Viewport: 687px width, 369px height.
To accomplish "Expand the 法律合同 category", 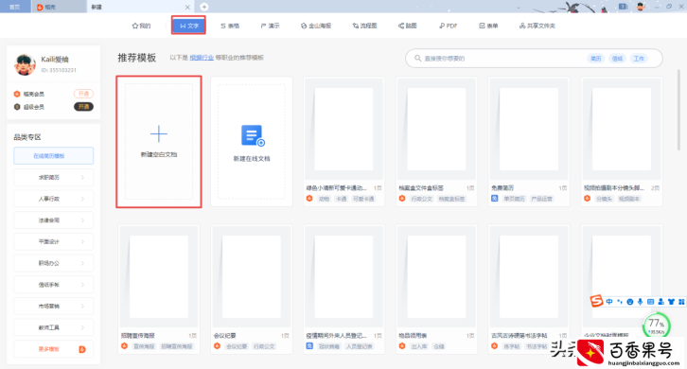I will (53, 220).
